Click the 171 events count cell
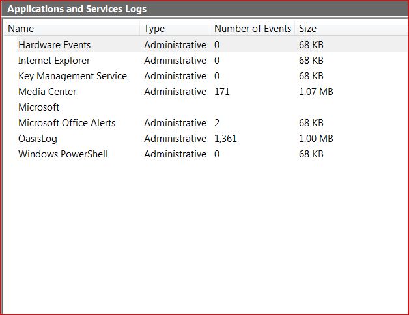 (x=221, y=92)
